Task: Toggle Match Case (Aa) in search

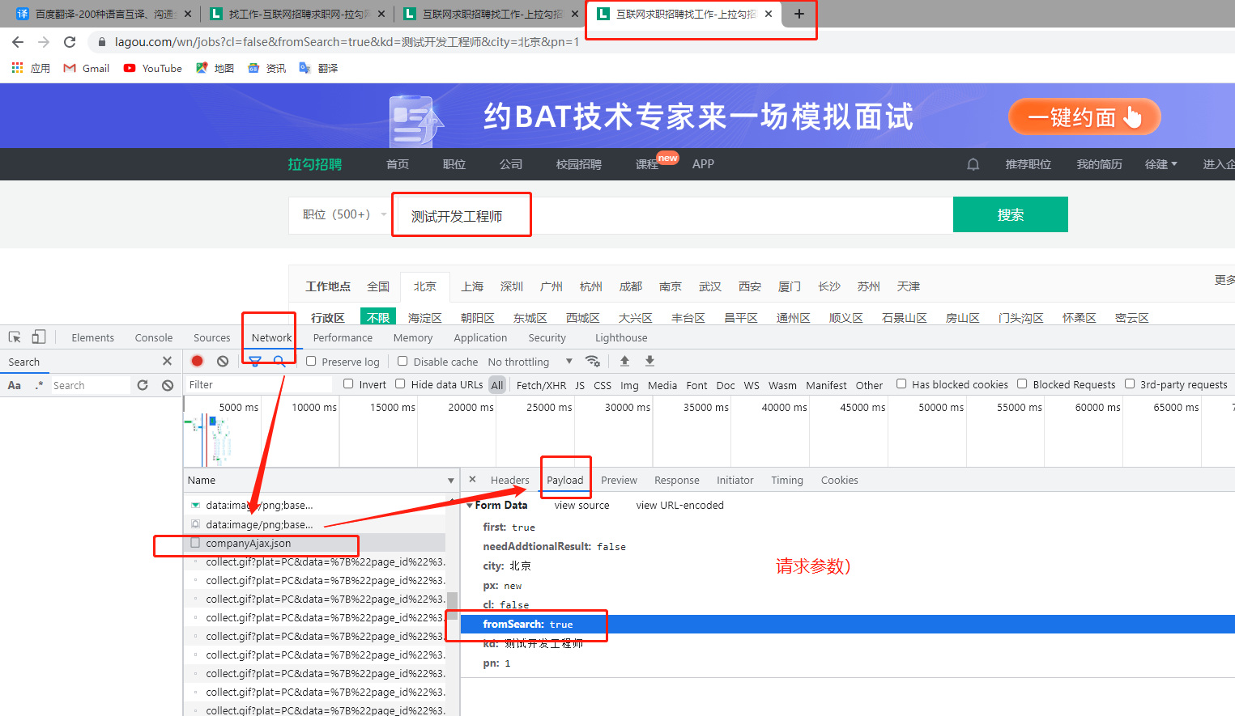Action: tap(15, 385)
